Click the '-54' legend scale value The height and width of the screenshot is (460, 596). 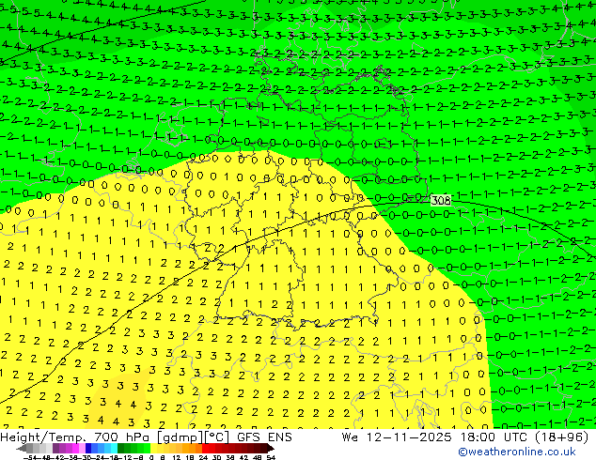(30, 457)
